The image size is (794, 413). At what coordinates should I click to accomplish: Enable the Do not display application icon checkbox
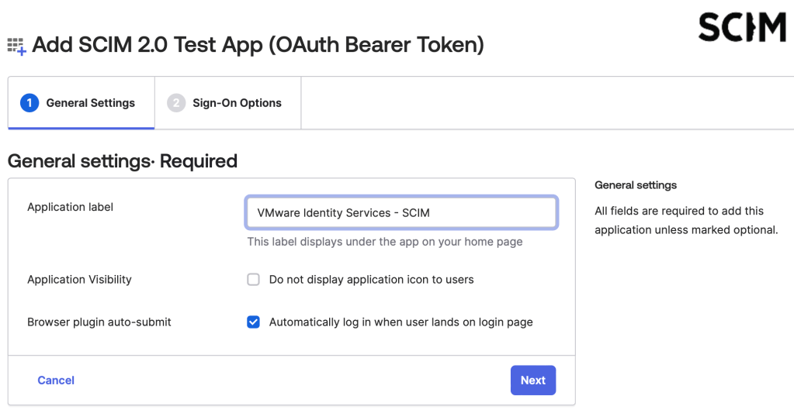pos(253,280)
